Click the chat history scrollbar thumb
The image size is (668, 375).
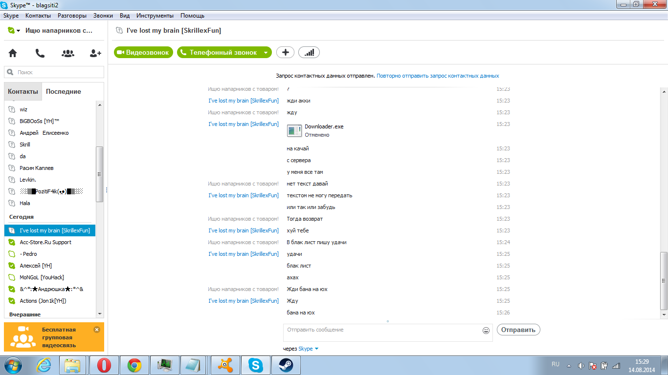(x=664, y=280)
